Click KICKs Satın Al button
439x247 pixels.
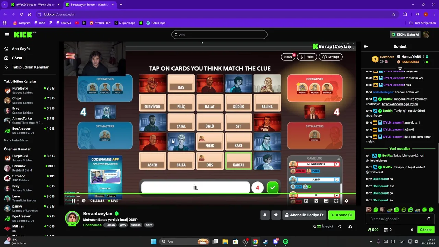(x=405, y=35)
